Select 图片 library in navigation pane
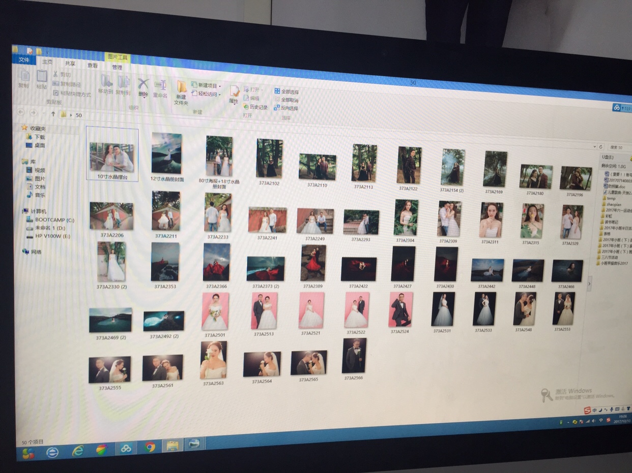 [x=36, y=179]
